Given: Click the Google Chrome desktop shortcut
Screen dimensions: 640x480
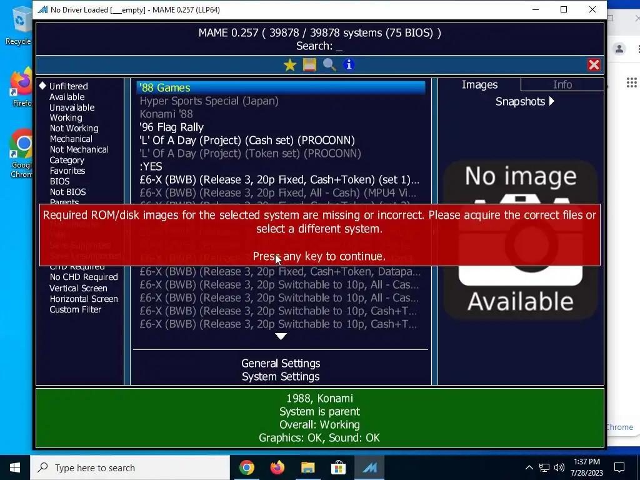Looking at the screenshot, I should click(21, 154).
